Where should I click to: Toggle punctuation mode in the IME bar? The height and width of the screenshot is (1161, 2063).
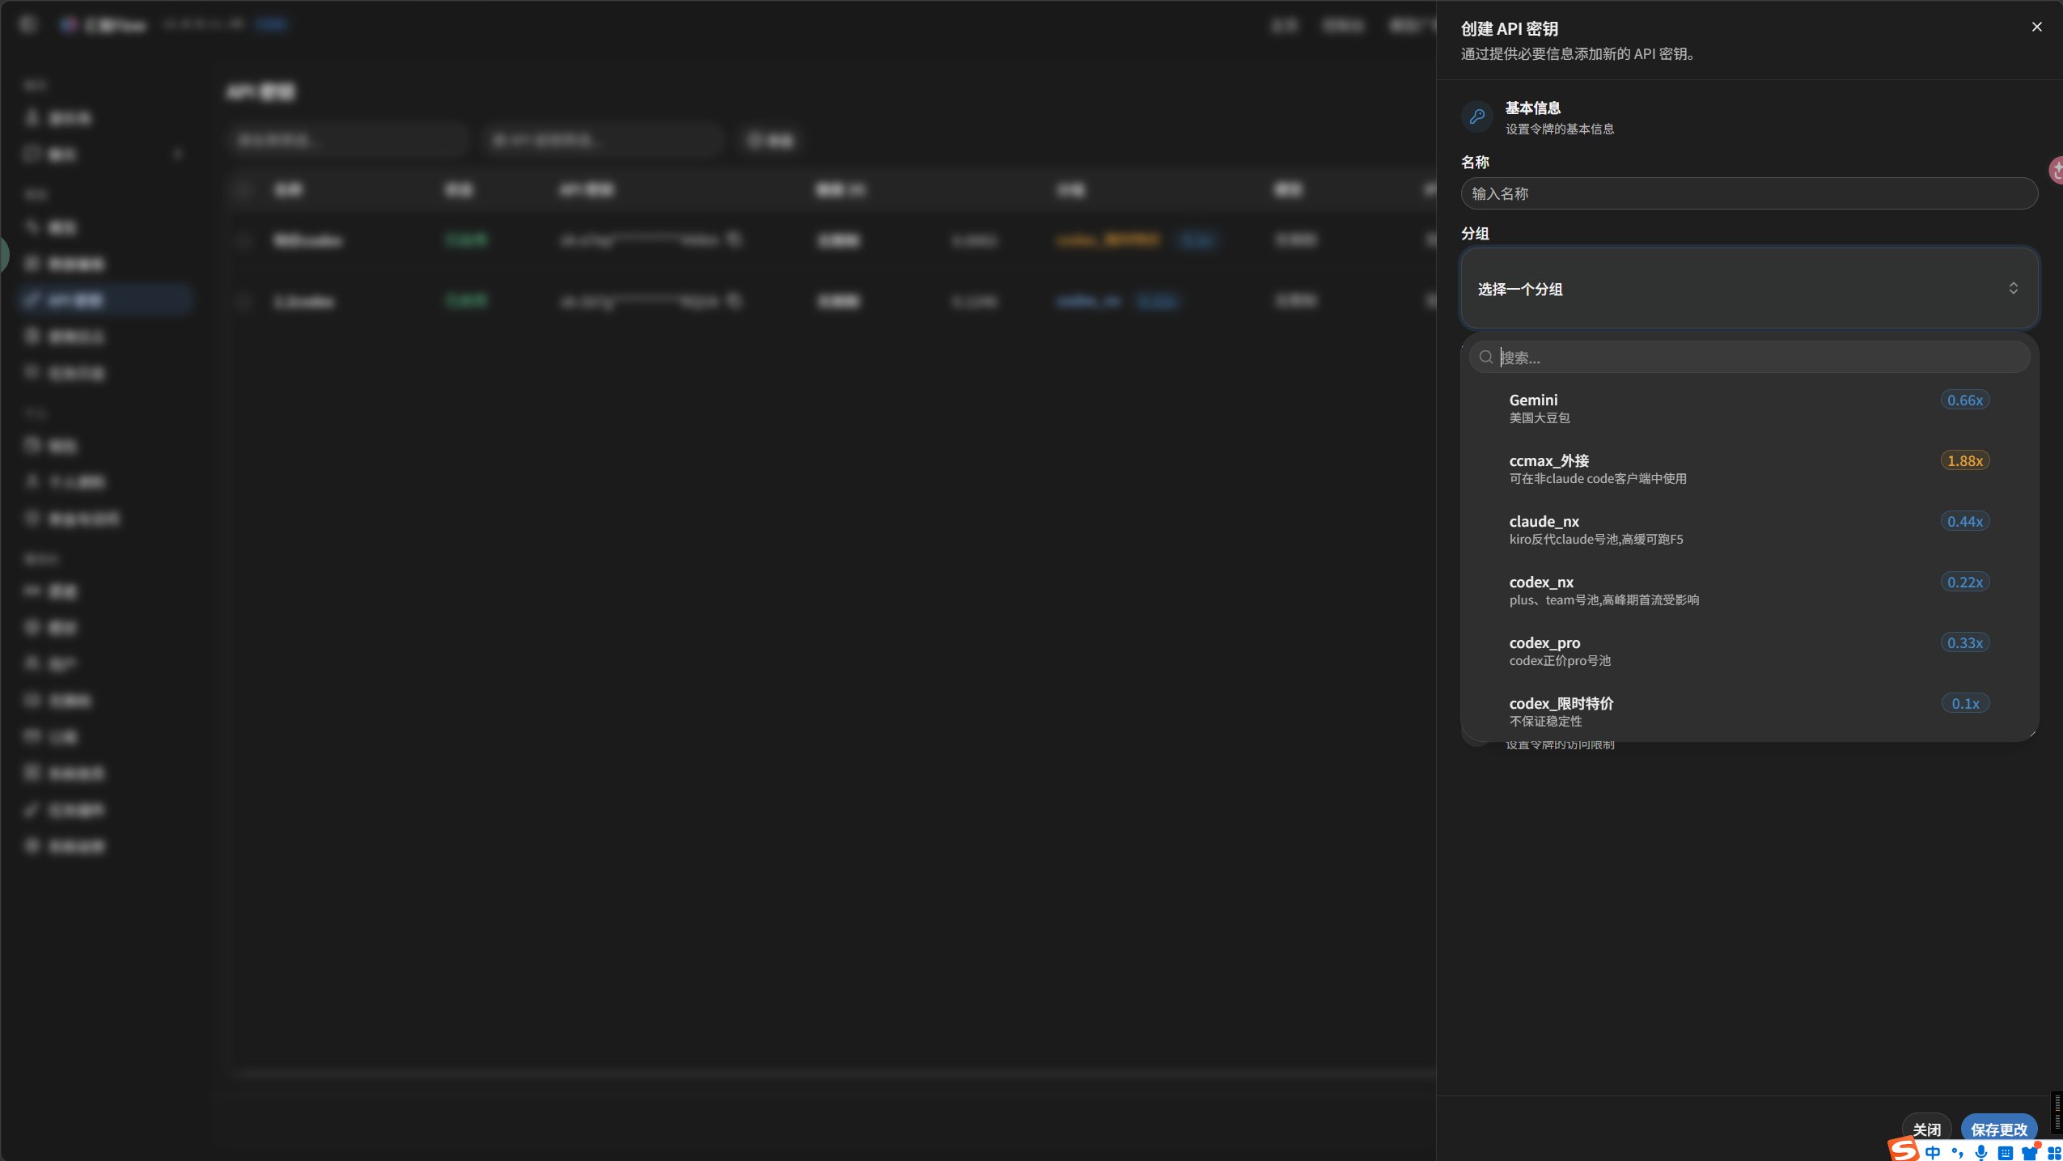1956,1152
